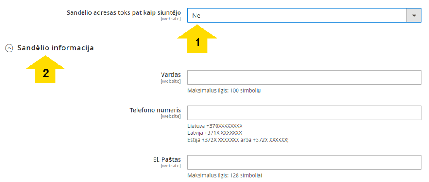429x182 pixels.
Task: Collapse the Sandėlio informacija heading
Action: [55, 48]
